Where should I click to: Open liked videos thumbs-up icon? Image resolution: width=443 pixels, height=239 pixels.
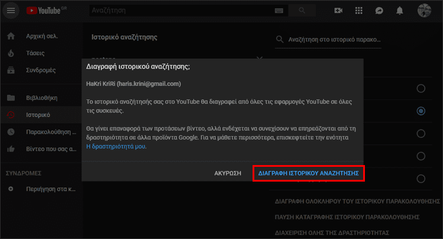coord(11,148)
